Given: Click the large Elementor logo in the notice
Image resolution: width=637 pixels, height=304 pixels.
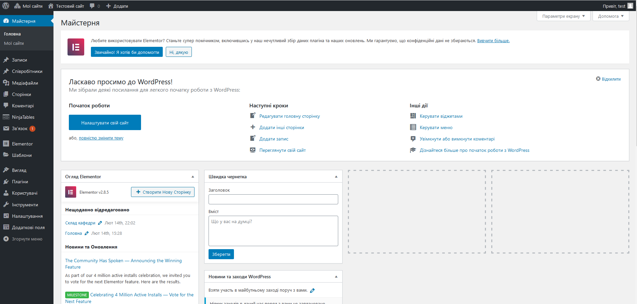Looking at the screenshot, I should click(x=76, y=47).
